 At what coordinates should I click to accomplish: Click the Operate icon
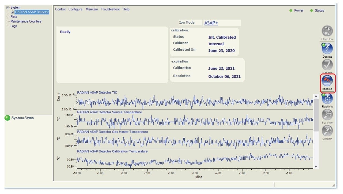point(327,48)
